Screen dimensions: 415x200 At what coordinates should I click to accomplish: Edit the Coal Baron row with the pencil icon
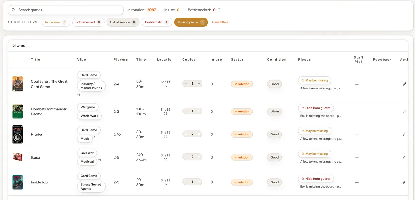(404, 84)
